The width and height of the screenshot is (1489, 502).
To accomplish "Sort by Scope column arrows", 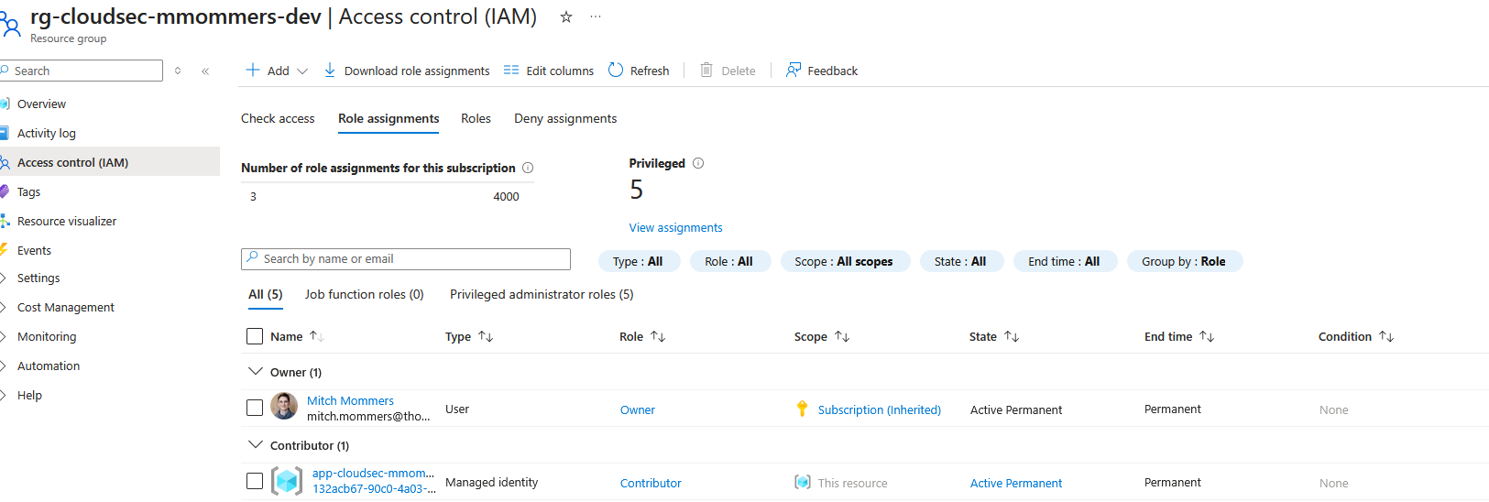I will point(842,336).
